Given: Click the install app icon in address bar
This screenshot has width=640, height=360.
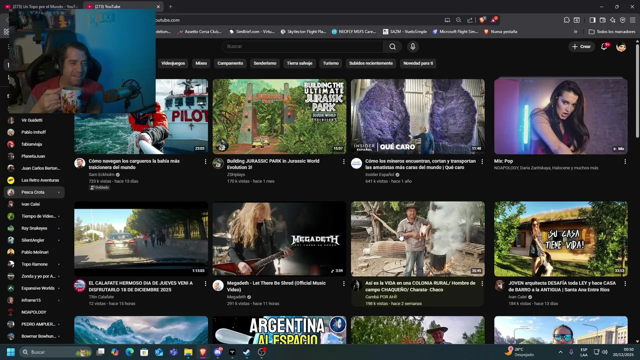Looking at the screenshot, I should pyautogui.click(x=447, y=20).
